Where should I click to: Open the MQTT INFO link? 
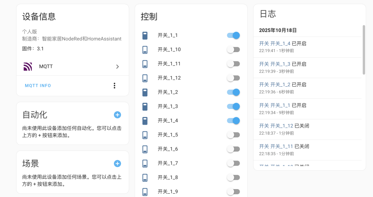point(38,86)
